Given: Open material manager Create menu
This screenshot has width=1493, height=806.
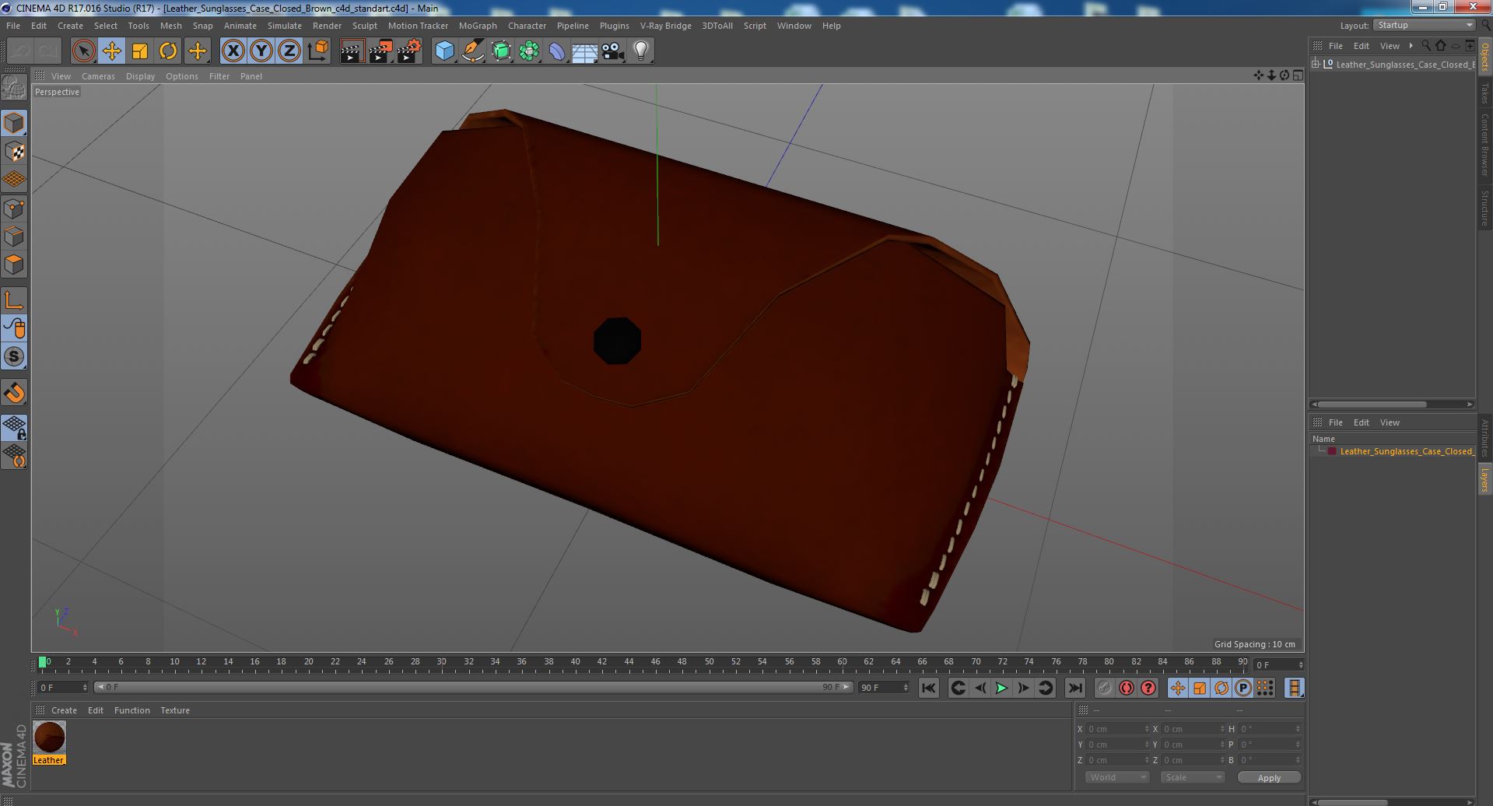Looking at the screenshot, I should coord(64,710).
